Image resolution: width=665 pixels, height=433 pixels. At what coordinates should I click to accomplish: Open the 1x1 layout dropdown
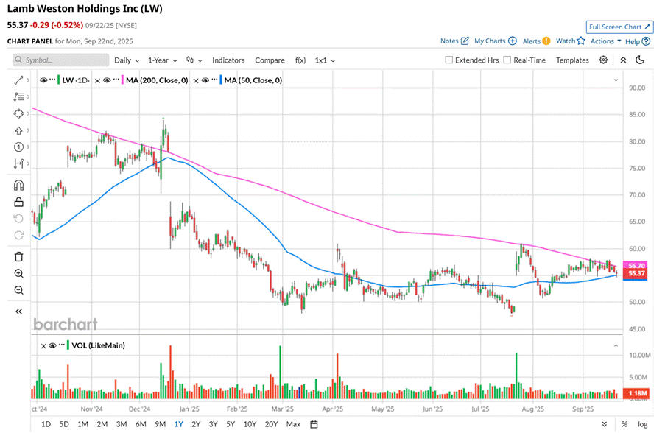pos(325,60)
